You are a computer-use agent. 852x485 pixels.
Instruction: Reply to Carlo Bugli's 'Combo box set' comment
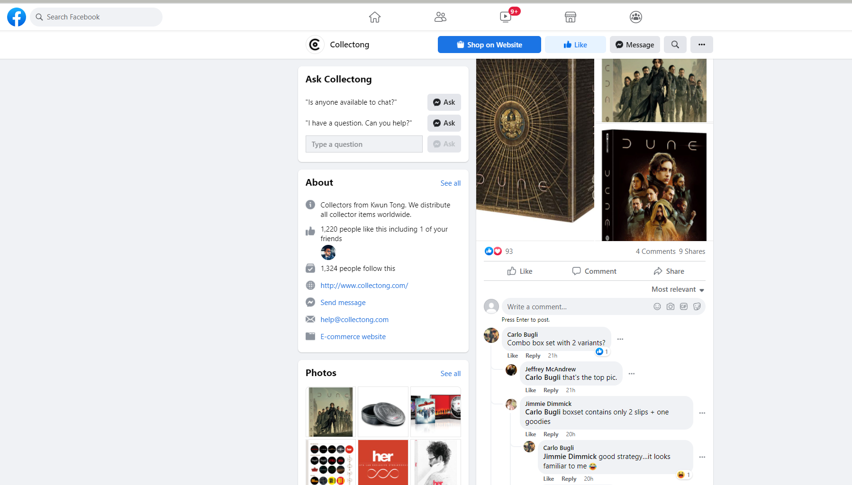pyautogui.click(x=533, y=356)
